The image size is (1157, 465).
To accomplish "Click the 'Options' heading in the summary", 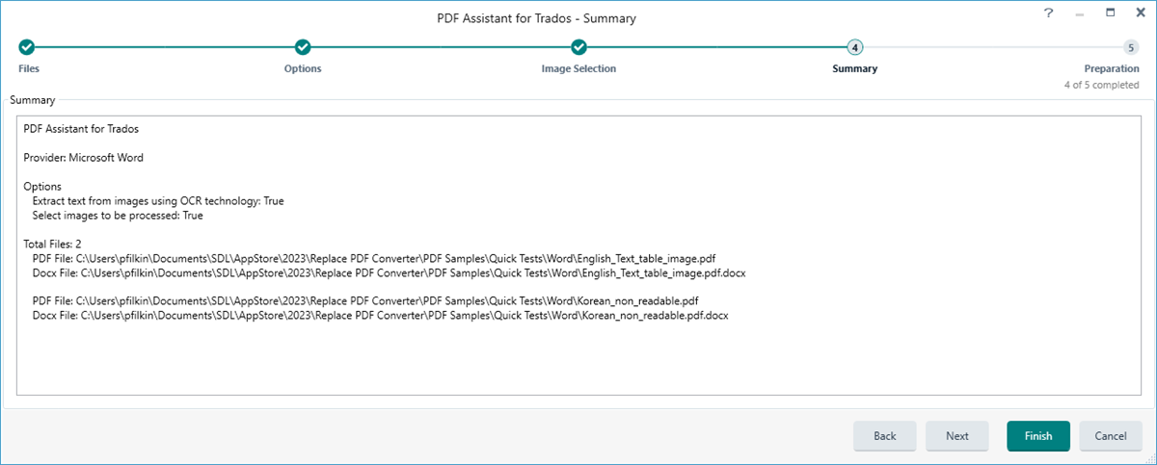I will coord(42,187).
